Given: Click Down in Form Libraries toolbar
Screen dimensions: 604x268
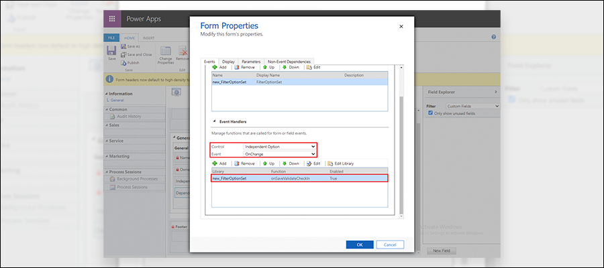Looking at the screenshot, I should point(291,67).
